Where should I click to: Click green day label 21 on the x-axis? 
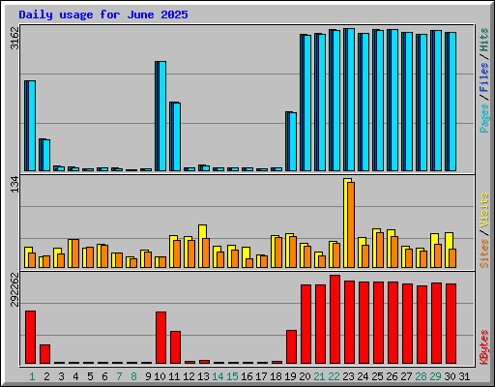(x=319, y=376)
